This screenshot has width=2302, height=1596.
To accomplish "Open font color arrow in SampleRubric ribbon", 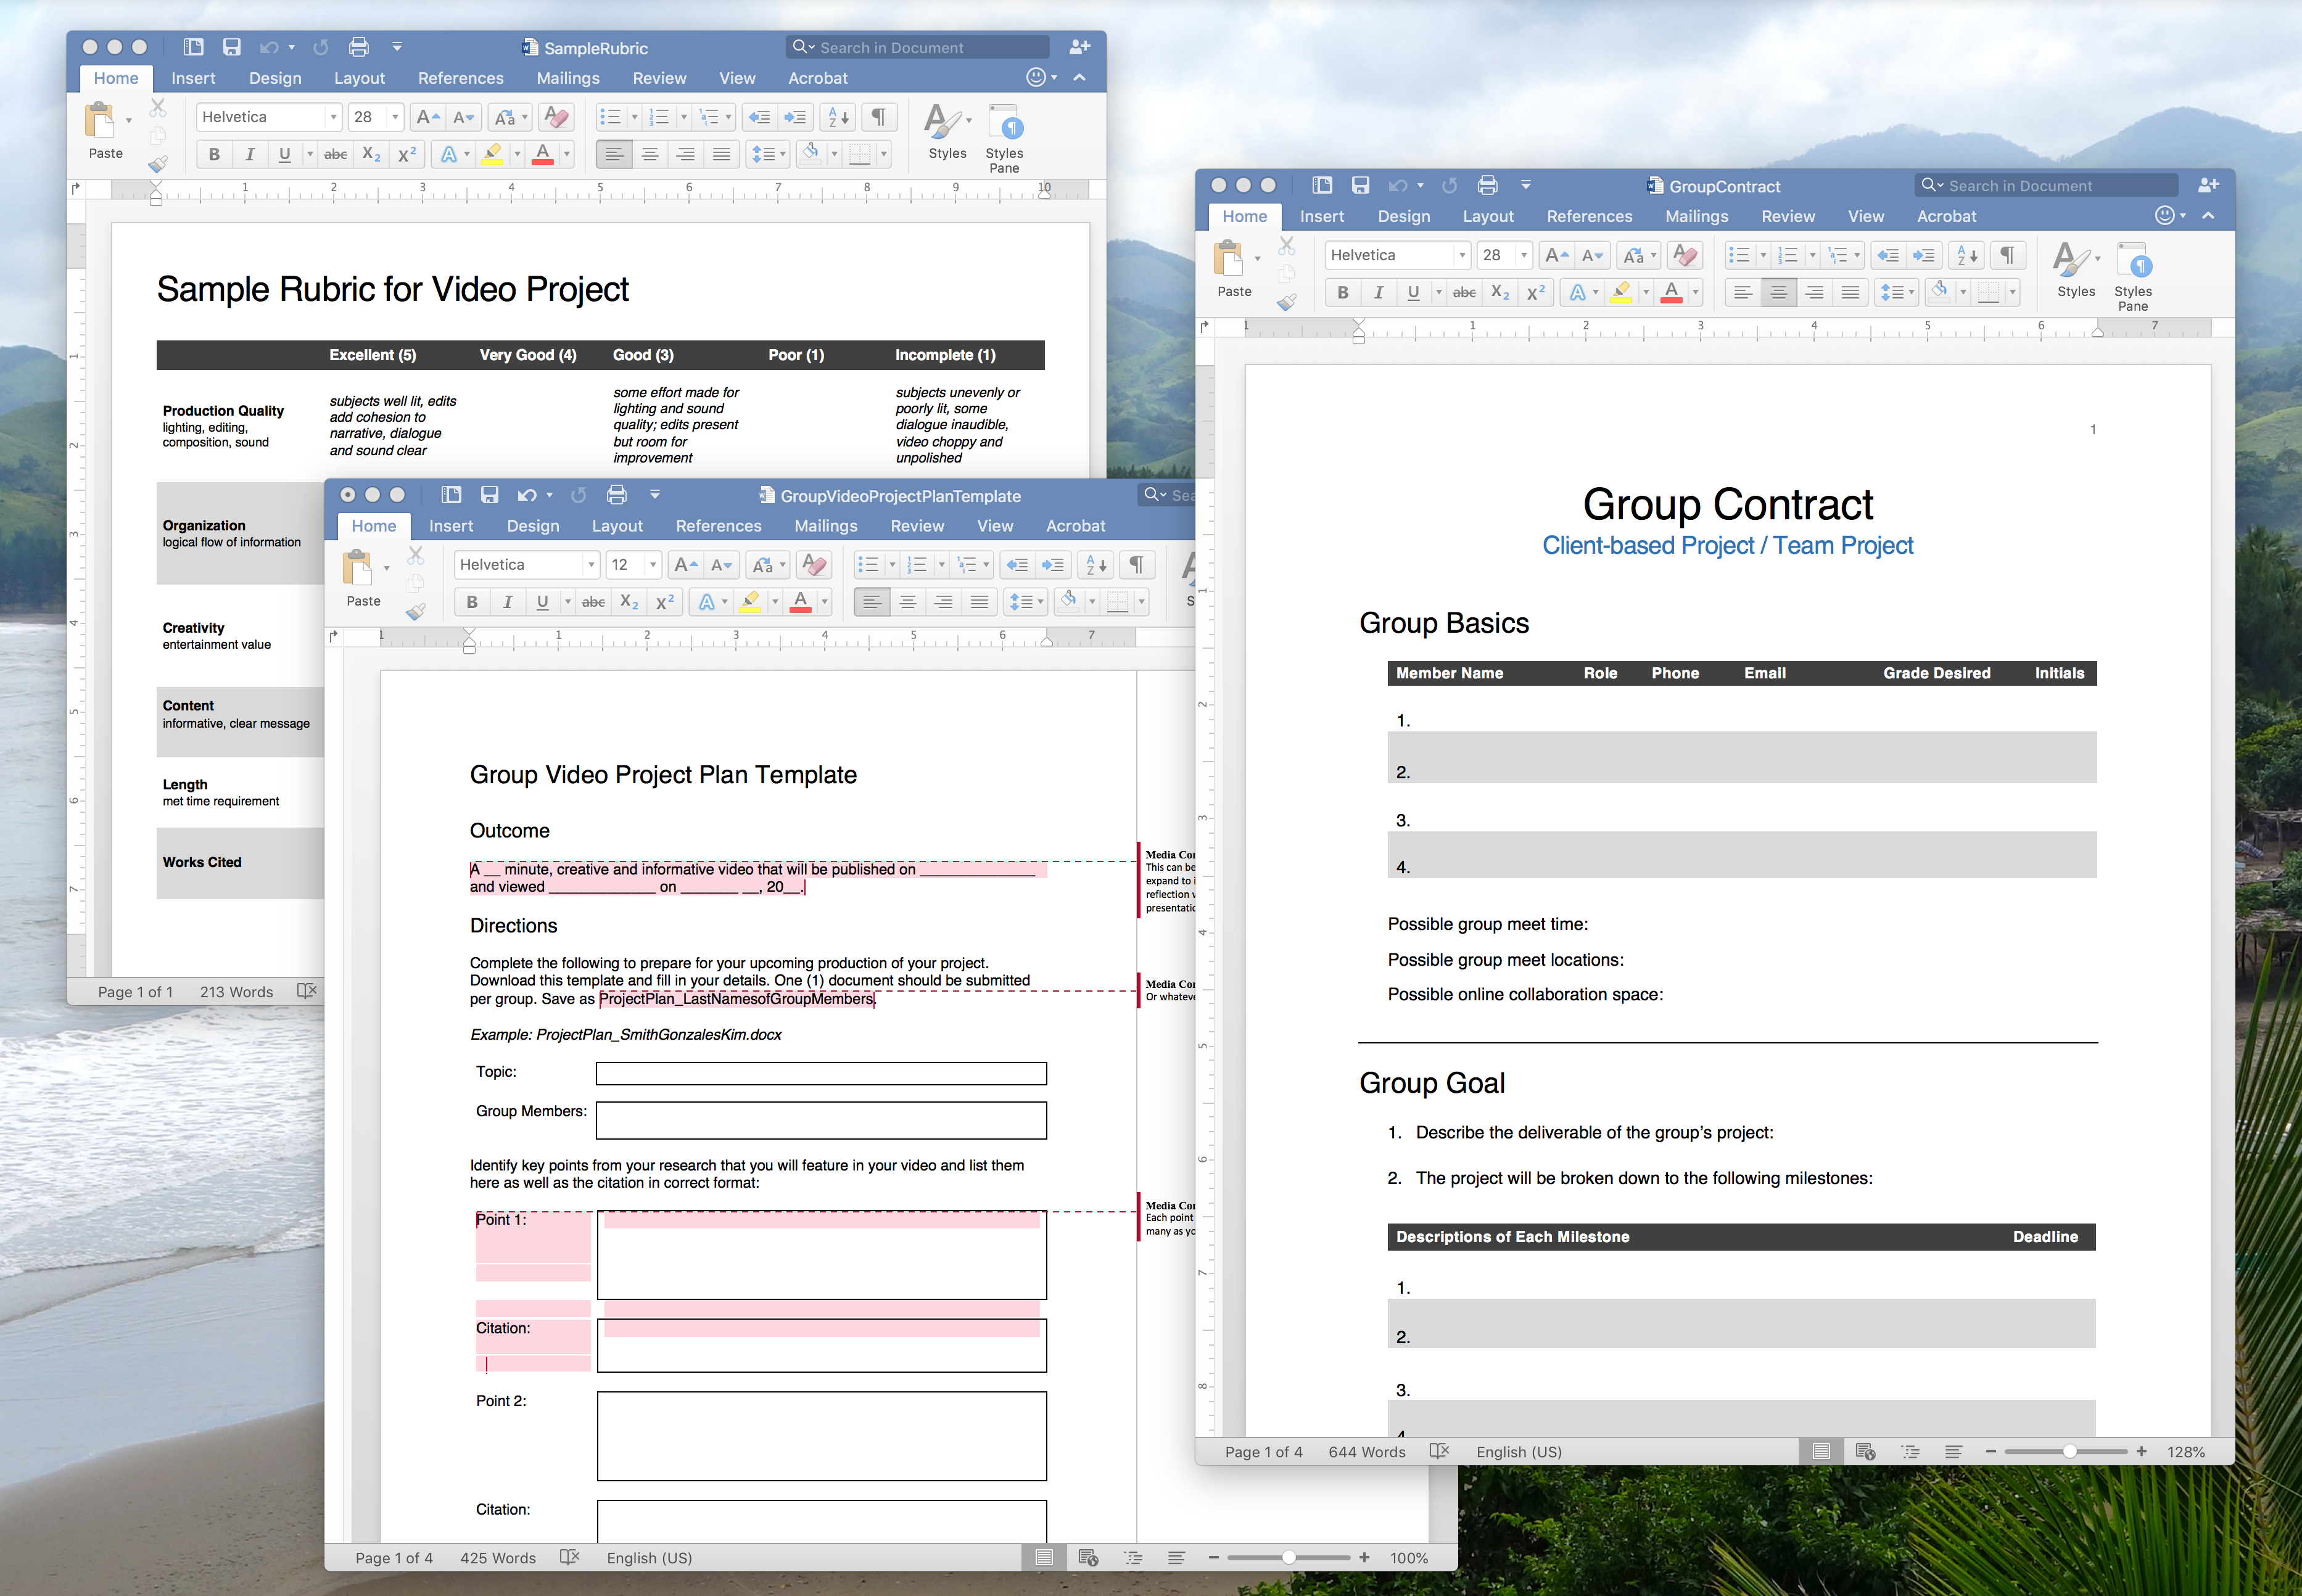I will [x=567, y=154].
